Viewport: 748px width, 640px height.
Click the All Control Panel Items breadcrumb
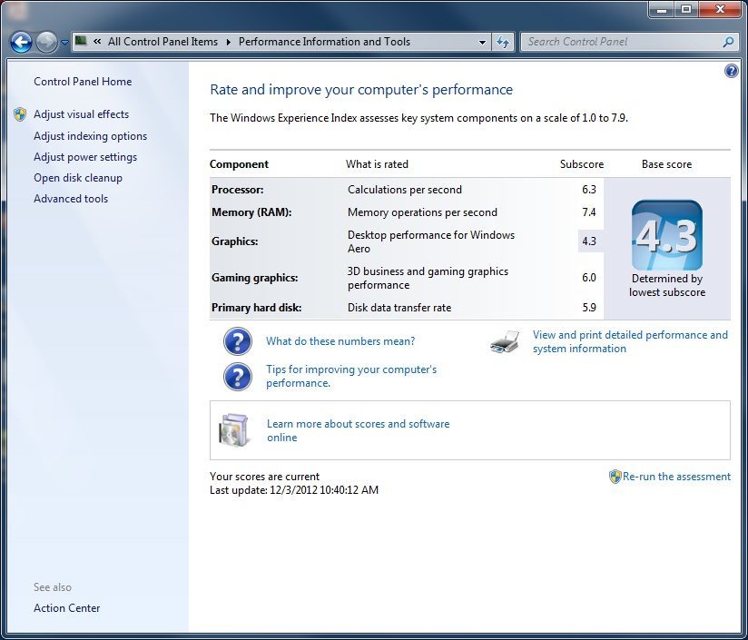point(162,42)
